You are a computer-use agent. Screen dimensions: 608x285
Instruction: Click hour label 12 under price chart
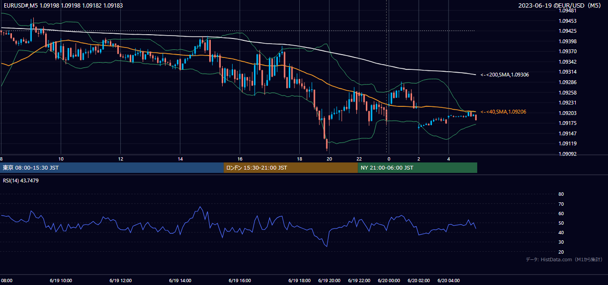(x=120, y=159)
